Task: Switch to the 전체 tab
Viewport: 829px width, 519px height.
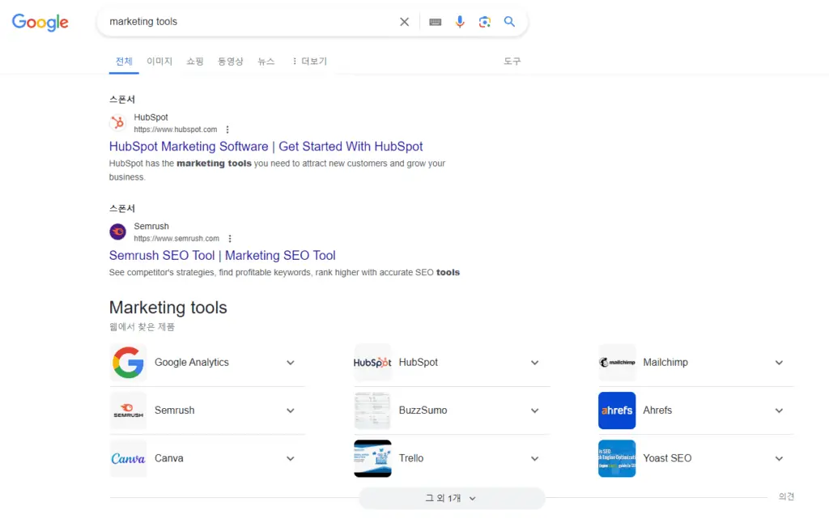Action: (124, 62)
